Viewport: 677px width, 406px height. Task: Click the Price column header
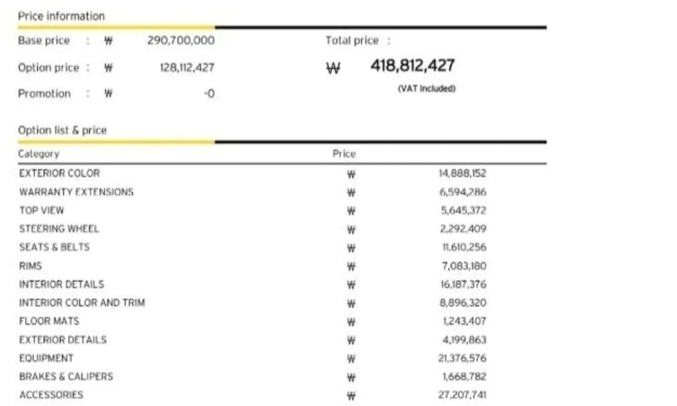point(344,154)
